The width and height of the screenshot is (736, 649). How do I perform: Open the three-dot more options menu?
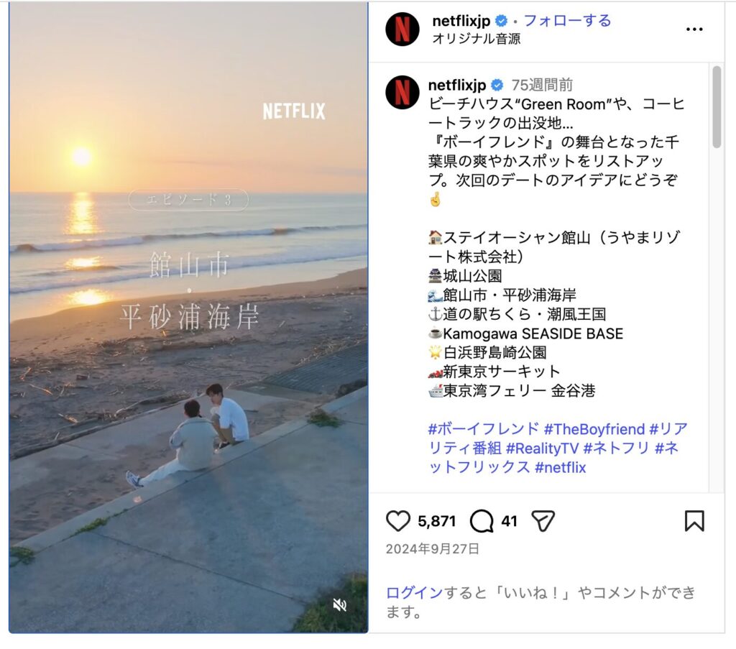click(x=694, y=29)
